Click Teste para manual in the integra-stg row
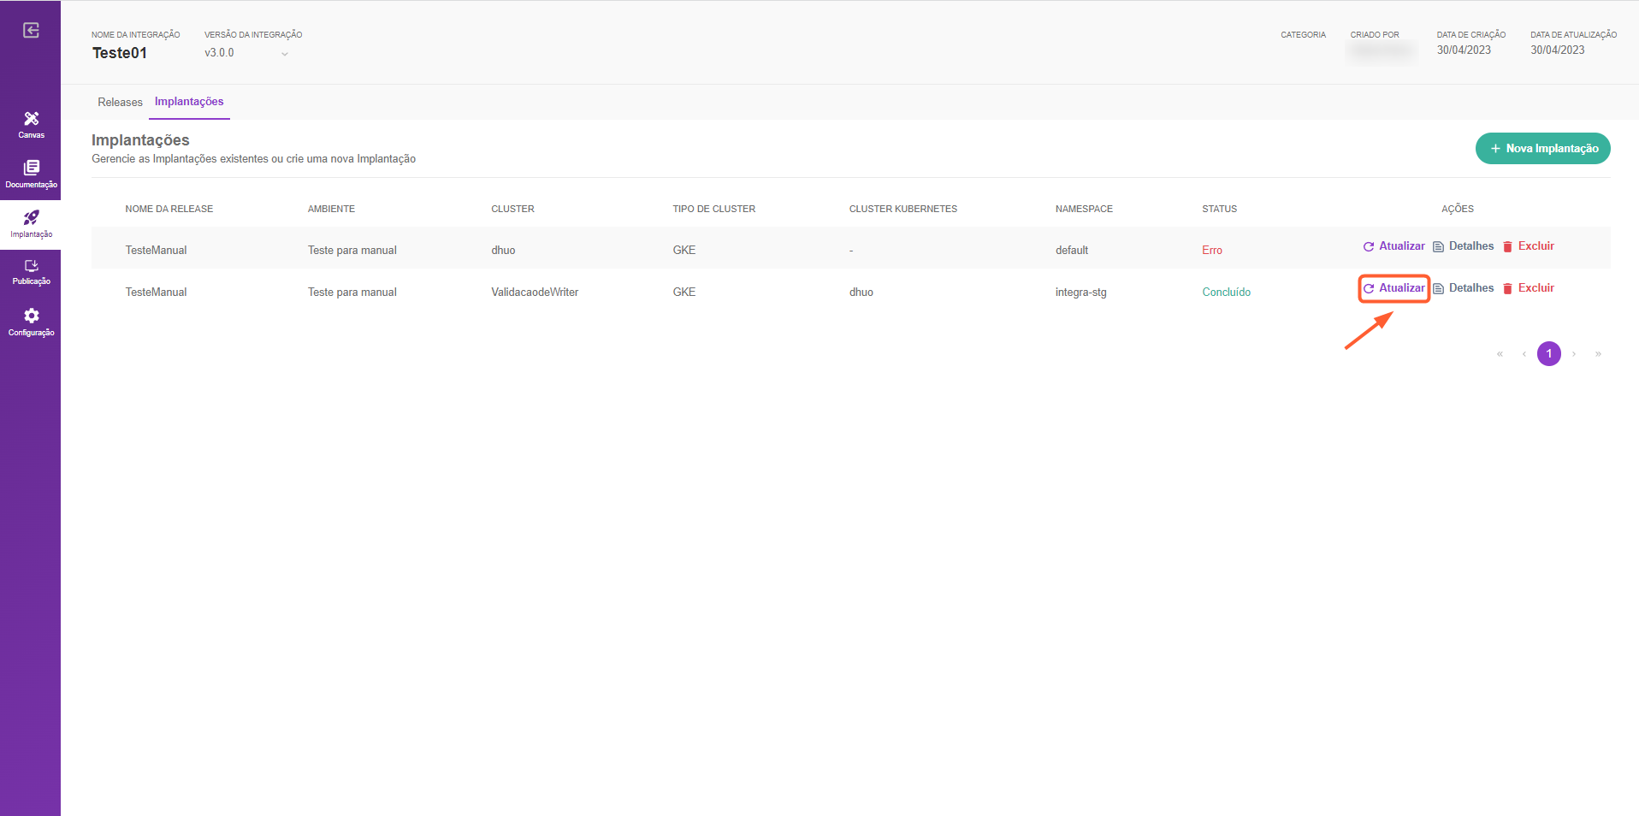Screen dimensions: 1639x816 point(352,293)
